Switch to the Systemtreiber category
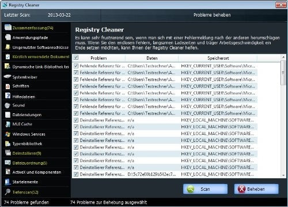The height and width of the screenshot is (207, 288). 25,77
